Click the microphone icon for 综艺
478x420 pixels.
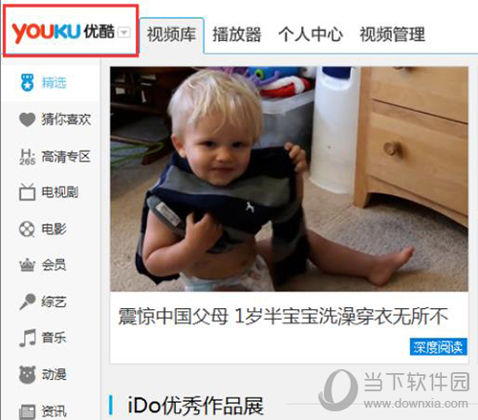tap(28, 301)
